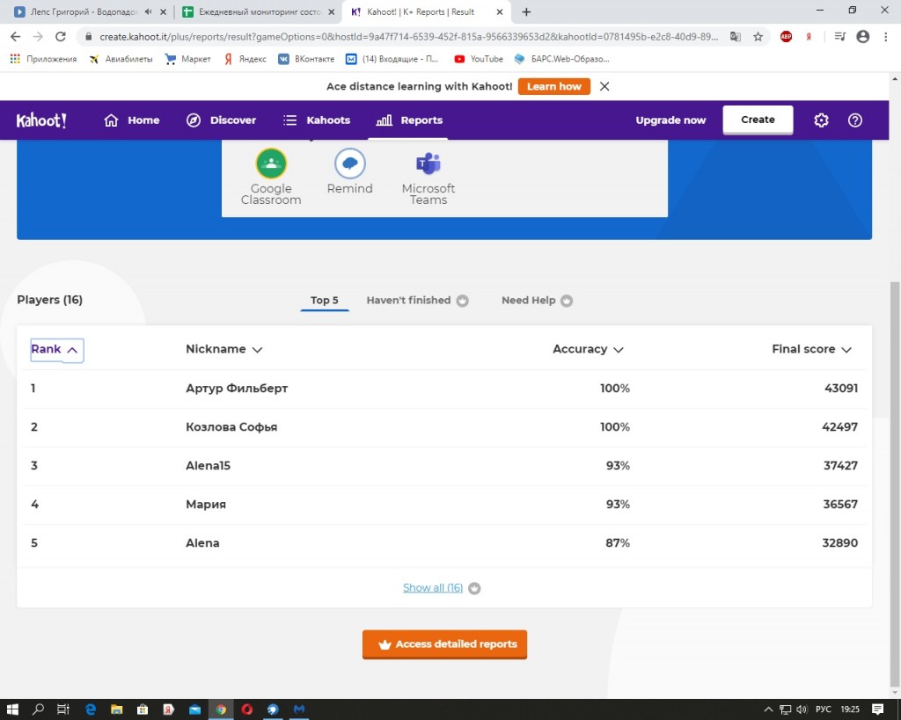Screen dimensions: 901x720
Task: Open the settings gear icon
Action: (x=821, y=120)
